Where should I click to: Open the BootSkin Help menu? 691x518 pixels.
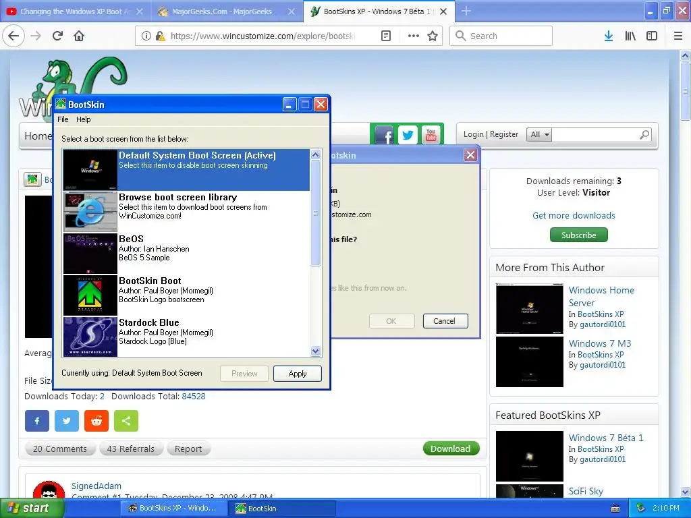(83, 119)
